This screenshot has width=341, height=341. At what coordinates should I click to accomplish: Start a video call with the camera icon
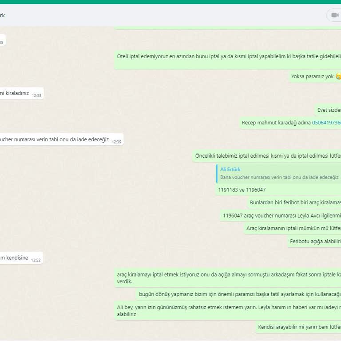point(335,15)
